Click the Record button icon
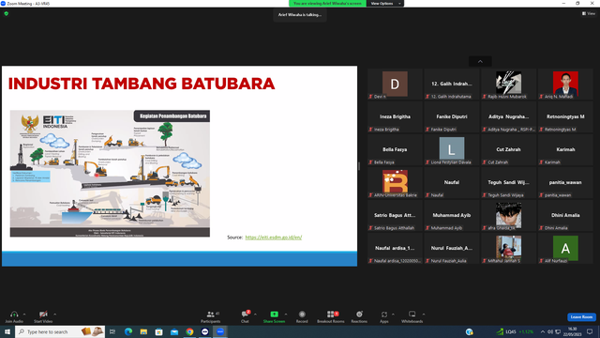 click(302, 315)
